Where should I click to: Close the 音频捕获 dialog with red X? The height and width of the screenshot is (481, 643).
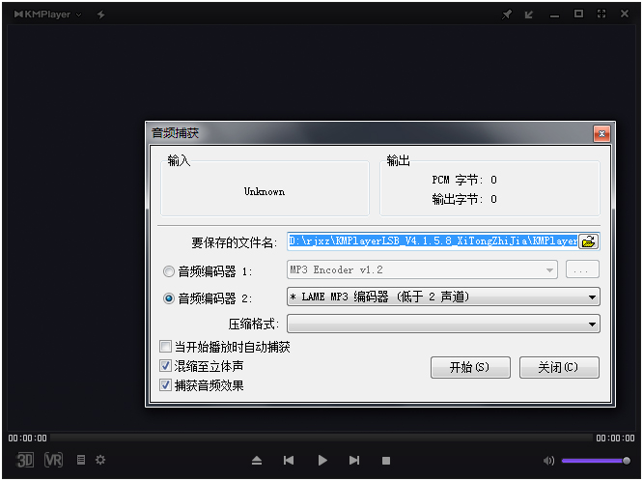601,134
